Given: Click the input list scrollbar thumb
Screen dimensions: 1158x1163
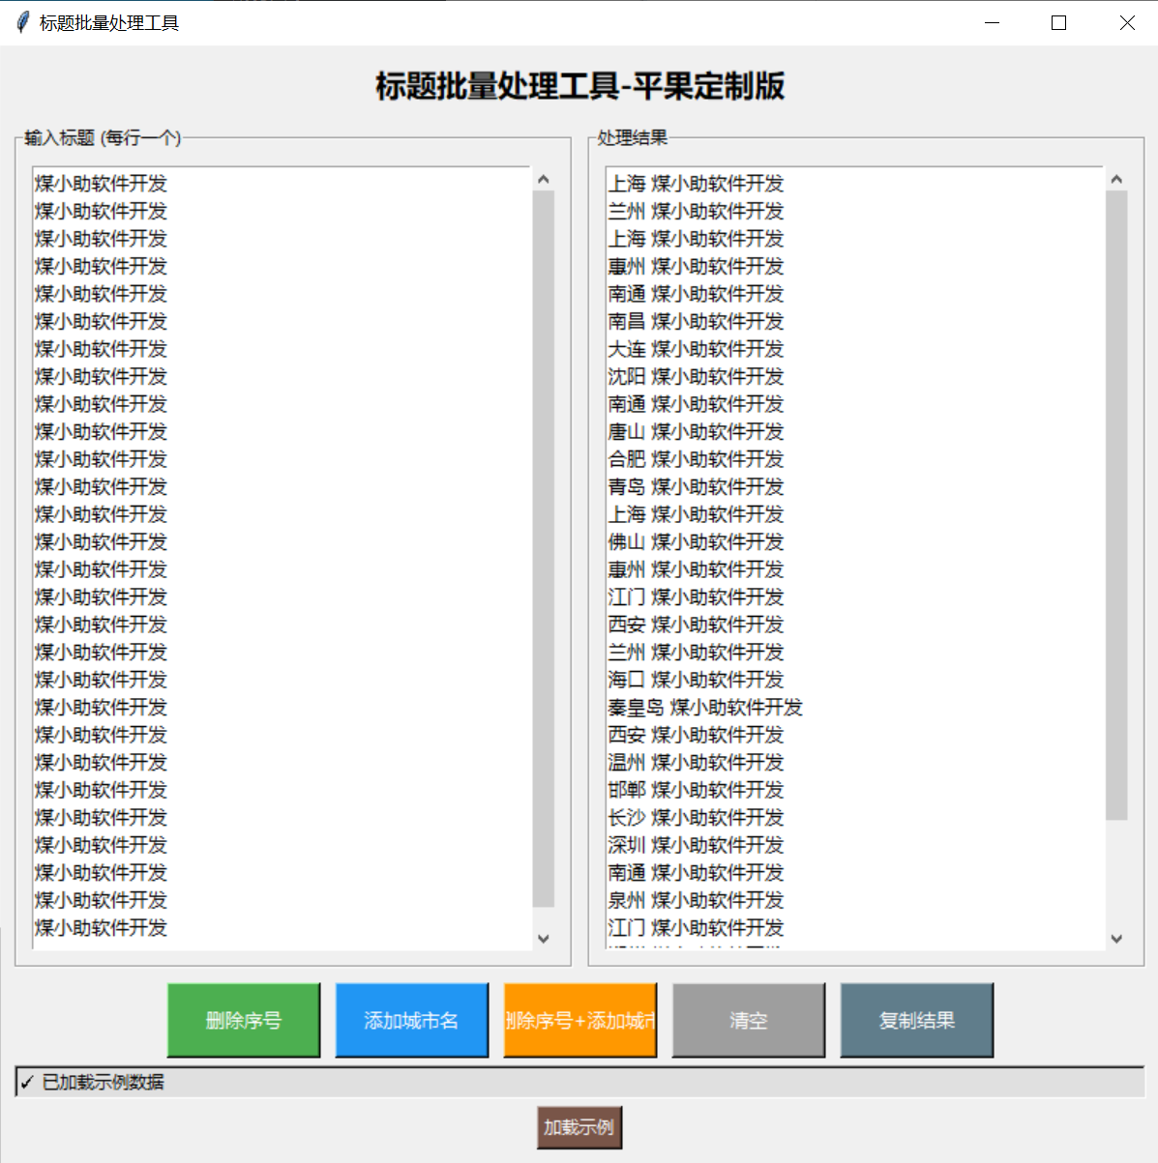Looking at the screenshot, I should coord(543,548).
